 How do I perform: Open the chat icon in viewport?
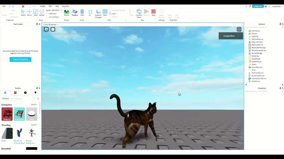pyautogui.click(x=53, y=29)
